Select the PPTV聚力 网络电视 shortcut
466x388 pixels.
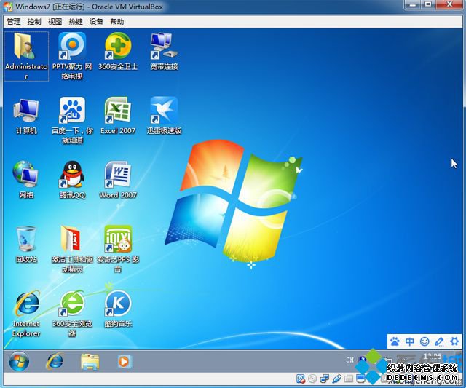72,56
